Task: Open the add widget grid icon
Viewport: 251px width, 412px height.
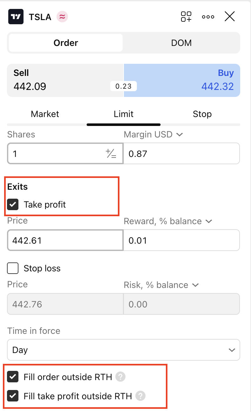Action: pos(186,17)
